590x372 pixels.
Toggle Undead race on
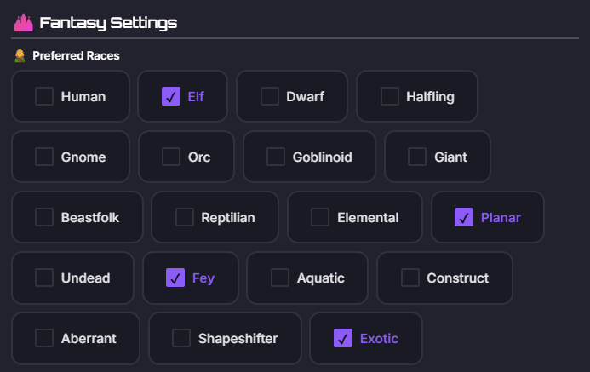[44, 278]
